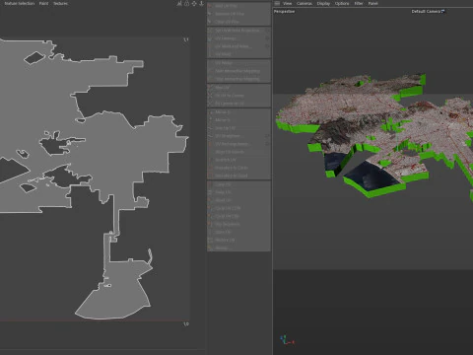Select Line Up UV entry

(238, 128)
